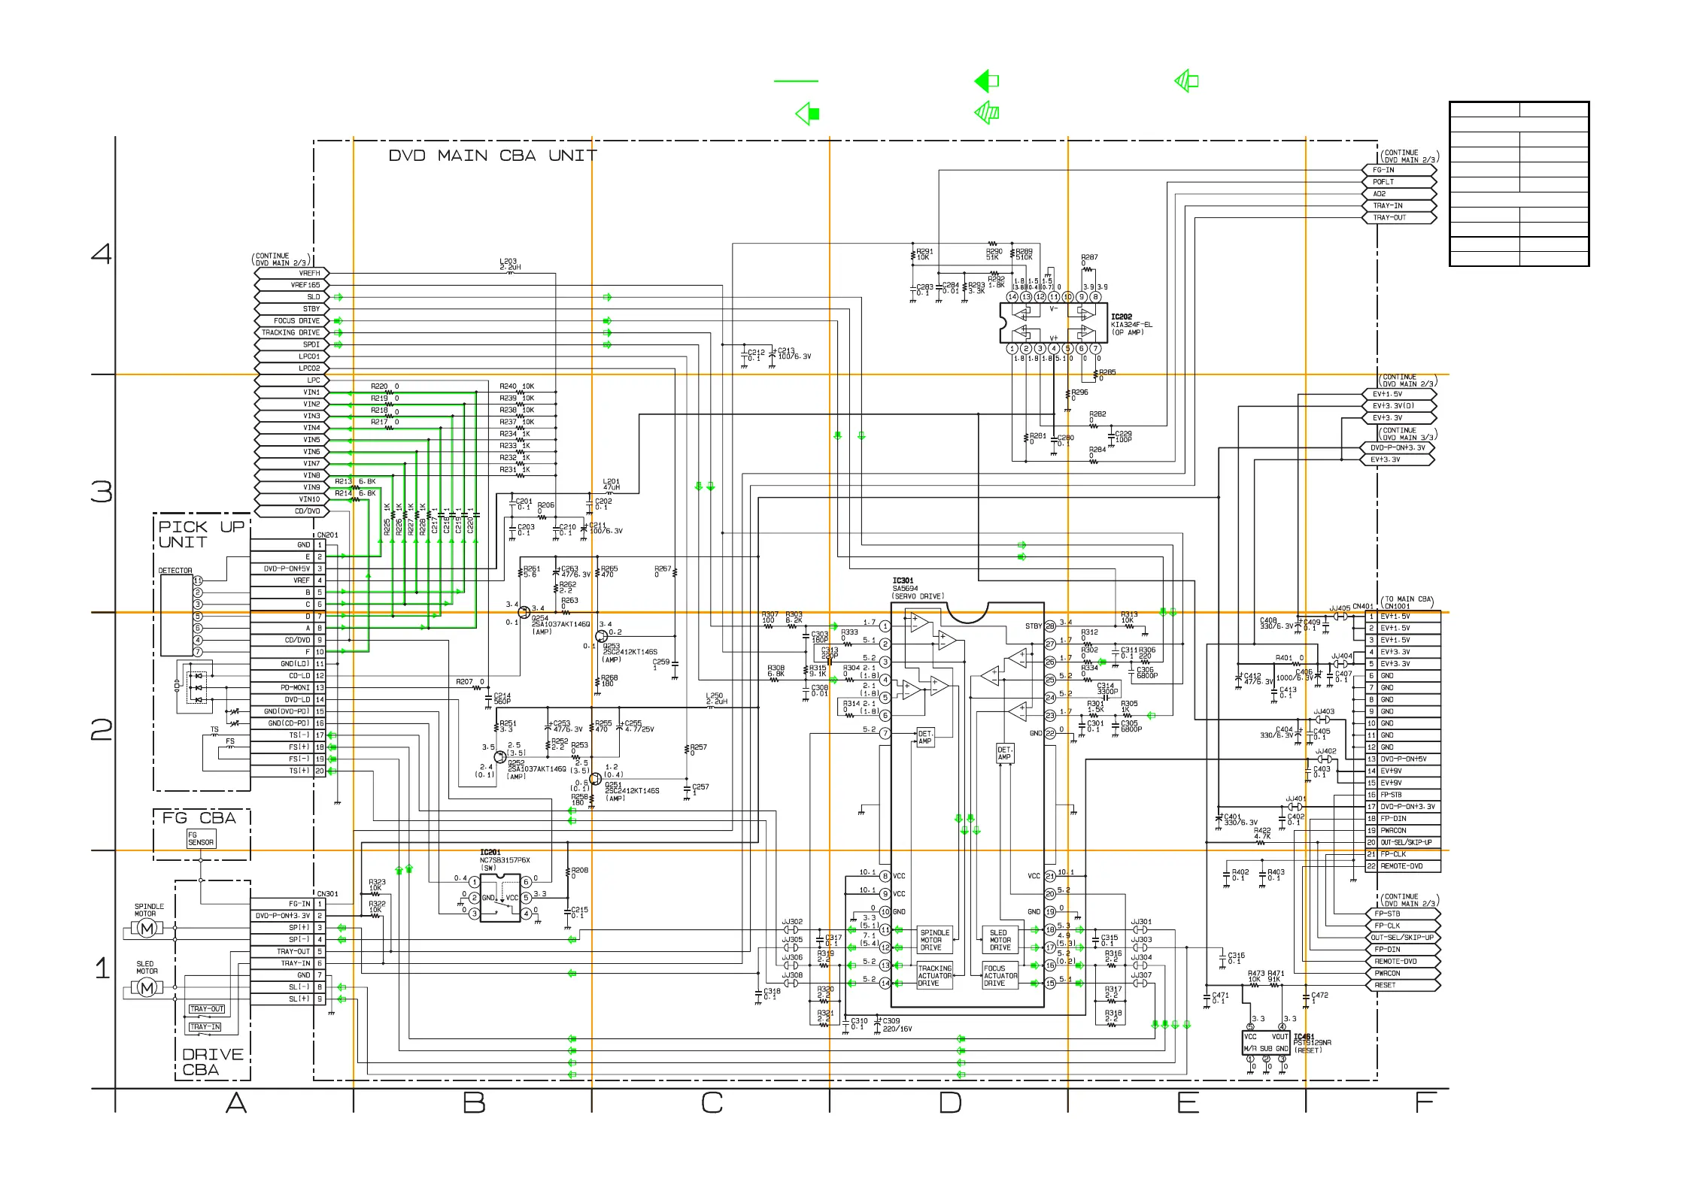Click the VREFH connector tag
Viewport: 1706px width, 1194px height.
(291, 274)
